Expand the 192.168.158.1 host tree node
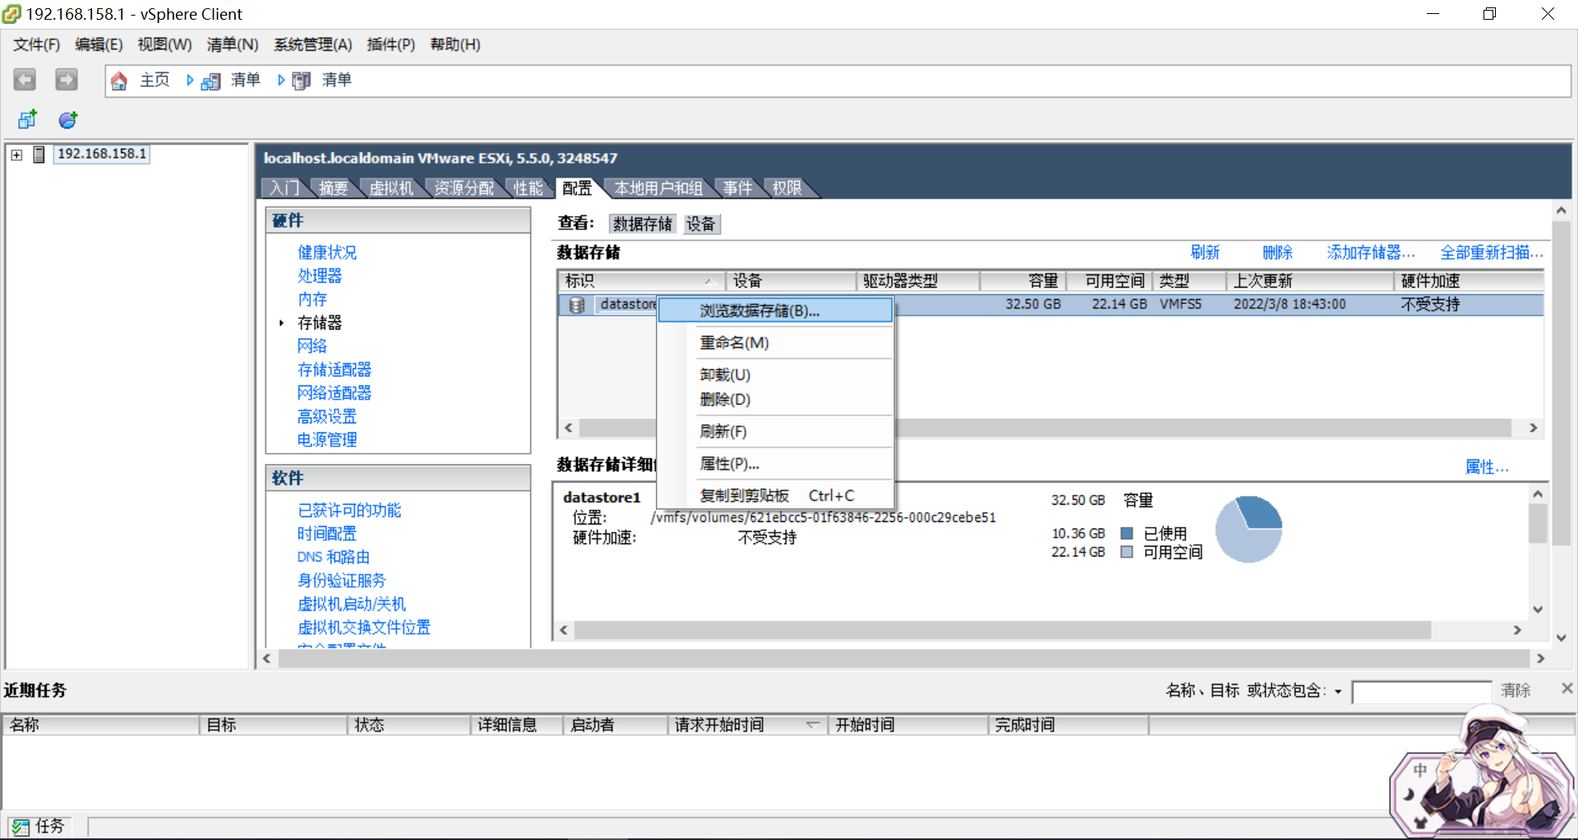 pyautogui.click(x=16, y=154)
